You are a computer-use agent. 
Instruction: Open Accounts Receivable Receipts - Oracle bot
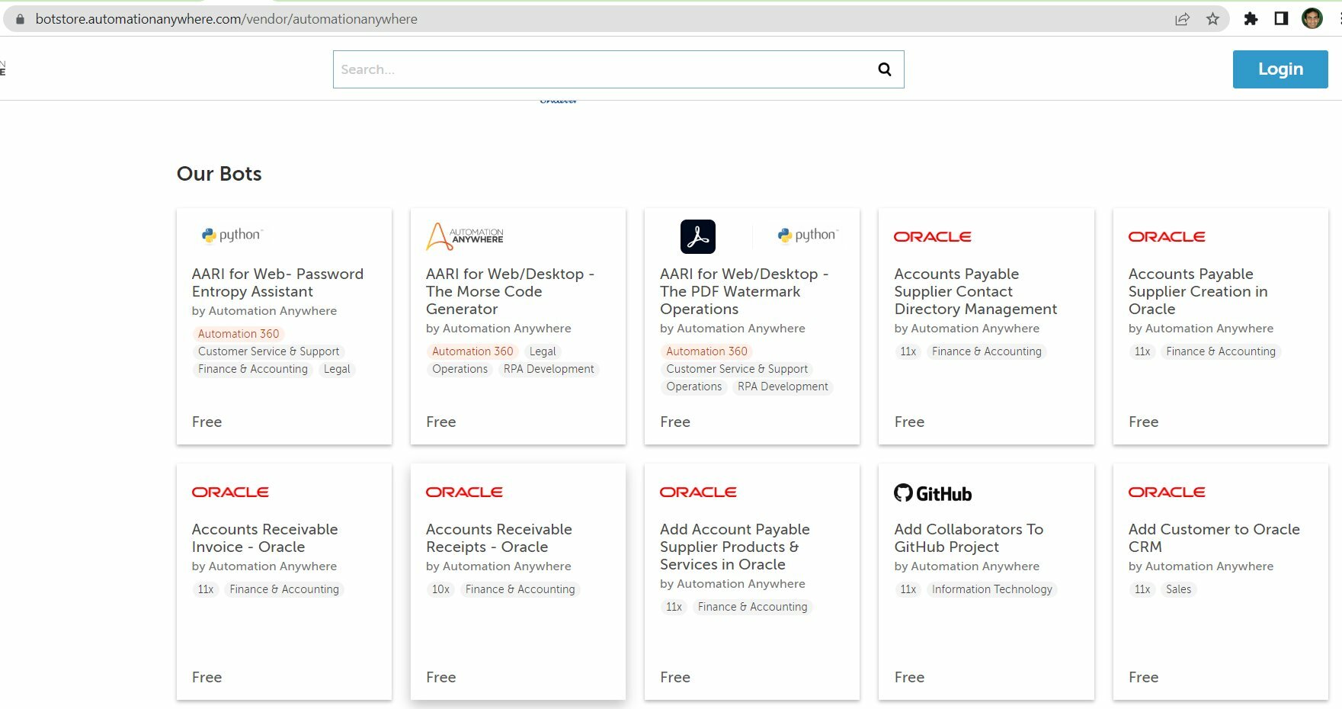(498, 538)
